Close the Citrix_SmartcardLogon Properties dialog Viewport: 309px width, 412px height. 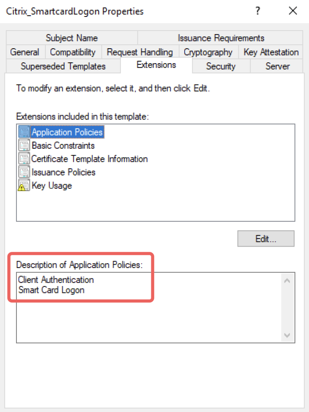(x=293, y=11)
